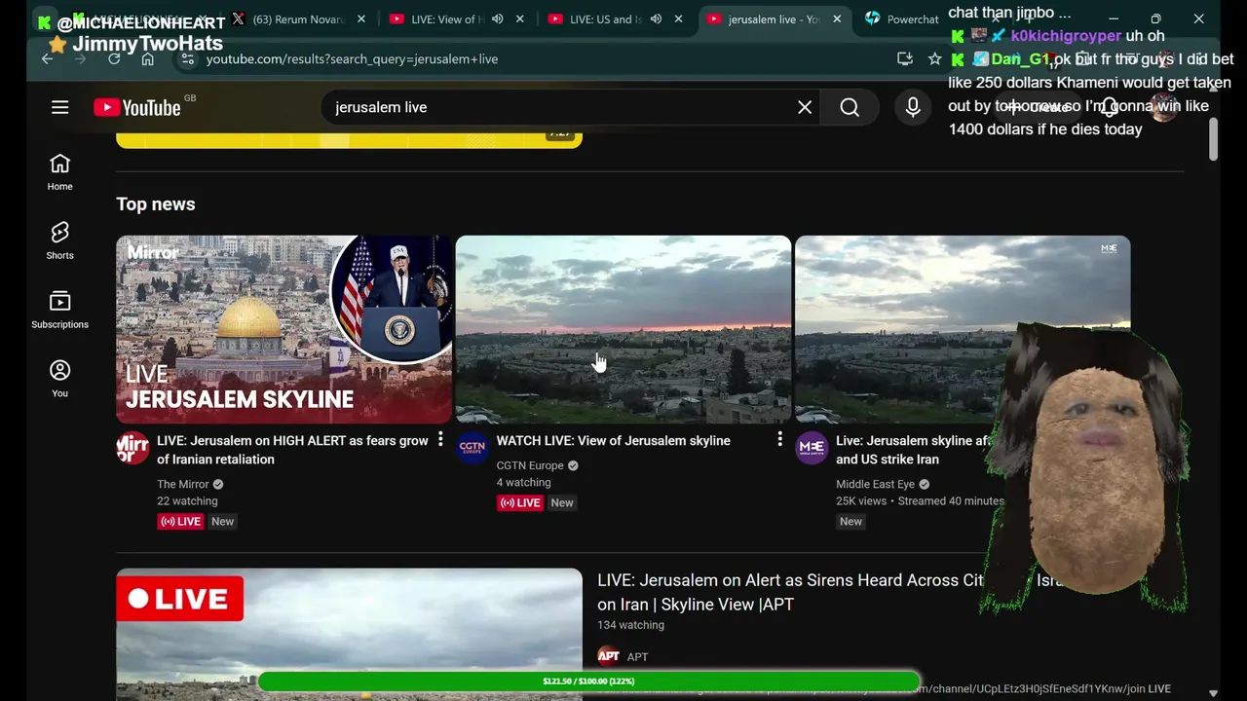Screen dimensions: 1247x701
Task: Close the 'LIVE: View of' tab
Action: (520, 18)
